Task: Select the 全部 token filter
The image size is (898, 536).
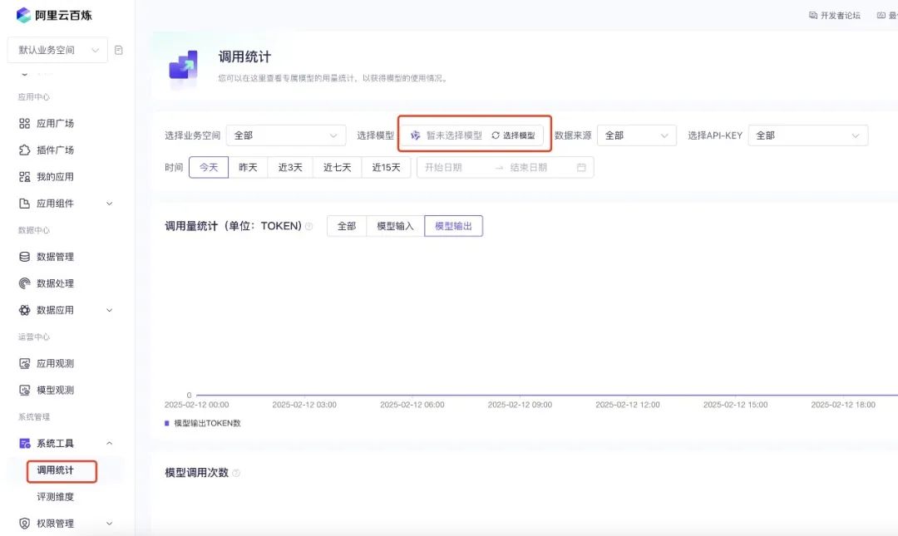Action: [347, 226]
